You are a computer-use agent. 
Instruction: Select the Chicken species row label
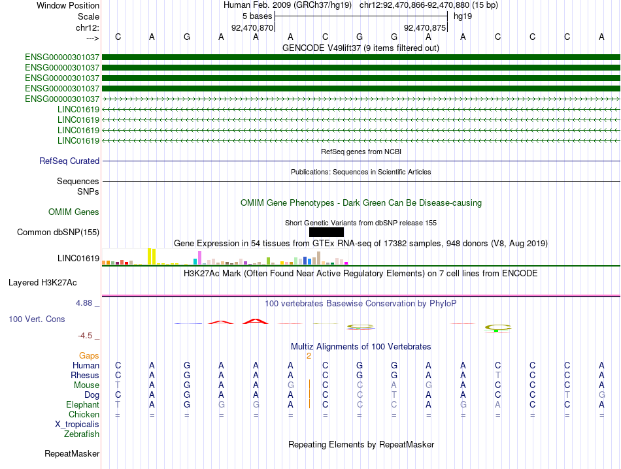pos(84,414)
